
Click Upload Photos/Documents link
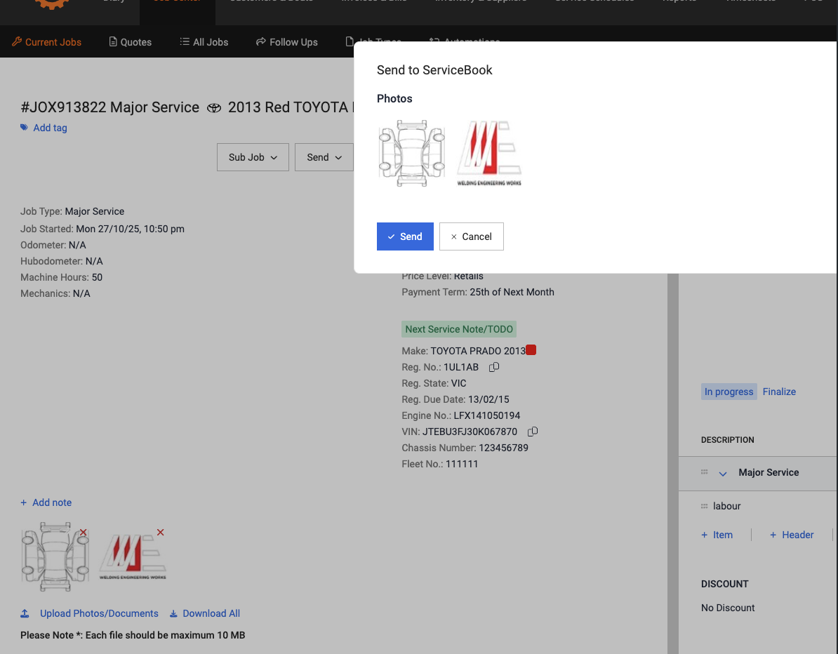click(x=99, y=613)
